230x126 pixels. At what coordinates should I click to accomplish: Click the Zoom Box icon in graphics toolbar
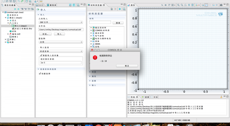pyautogui.click(x=185, y=5)
